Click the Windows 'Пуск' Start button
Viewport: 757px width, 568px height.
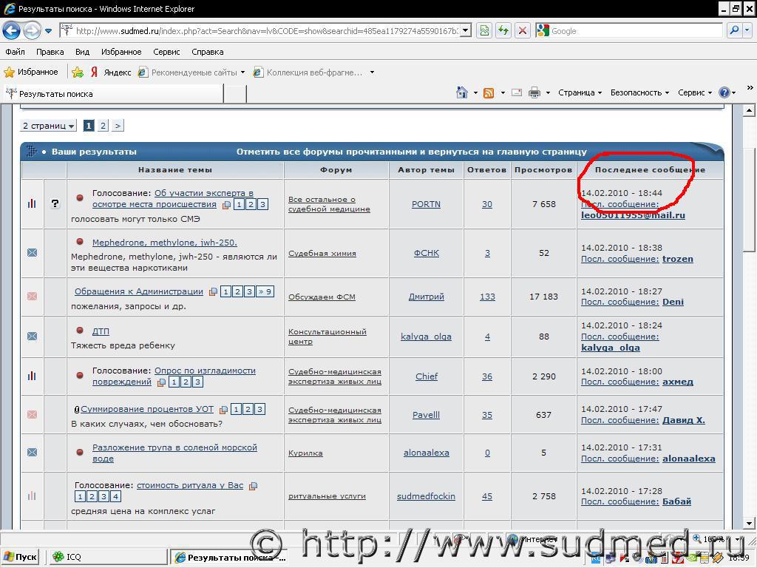[x=21, y=557]
